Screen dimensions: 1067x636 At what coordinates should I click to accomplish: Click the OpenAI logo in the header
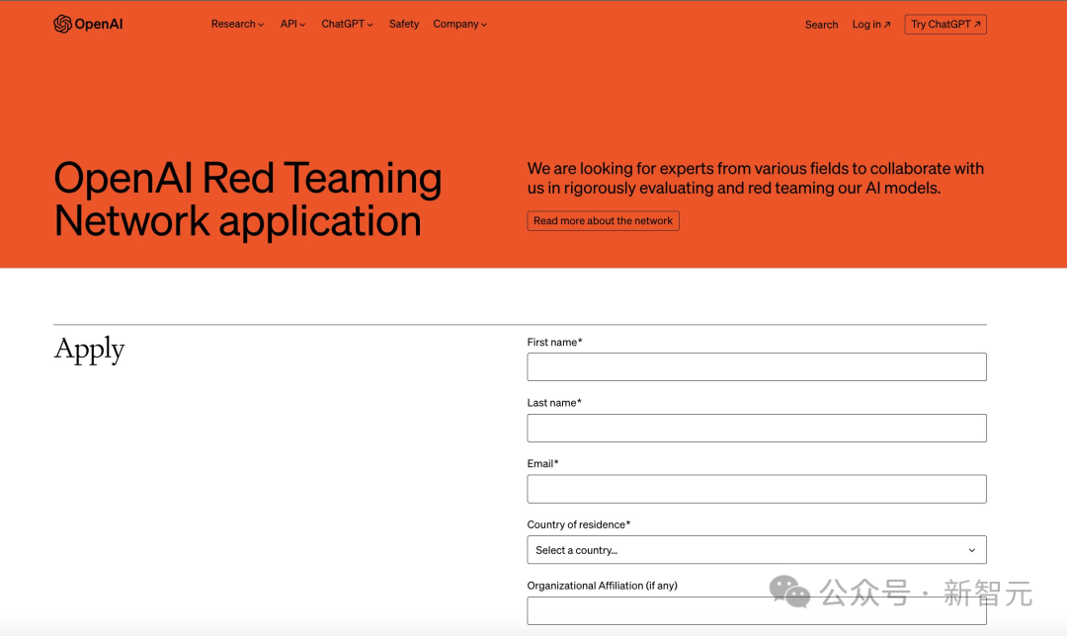click(62, 24)
